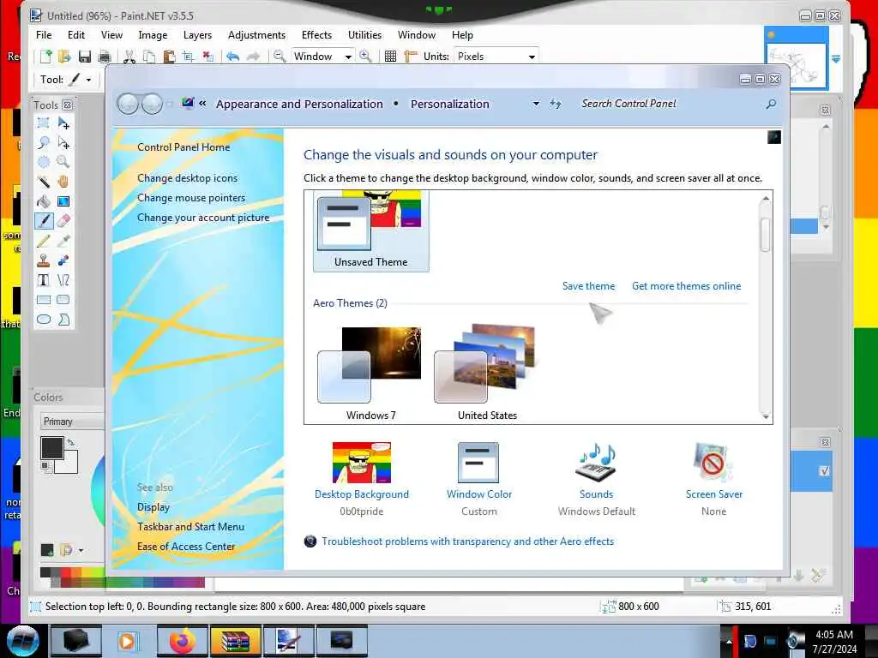This screenshot has height=658, width=878.
Task: Click the Deselect toolbar icon
Action: click(207, 56)
